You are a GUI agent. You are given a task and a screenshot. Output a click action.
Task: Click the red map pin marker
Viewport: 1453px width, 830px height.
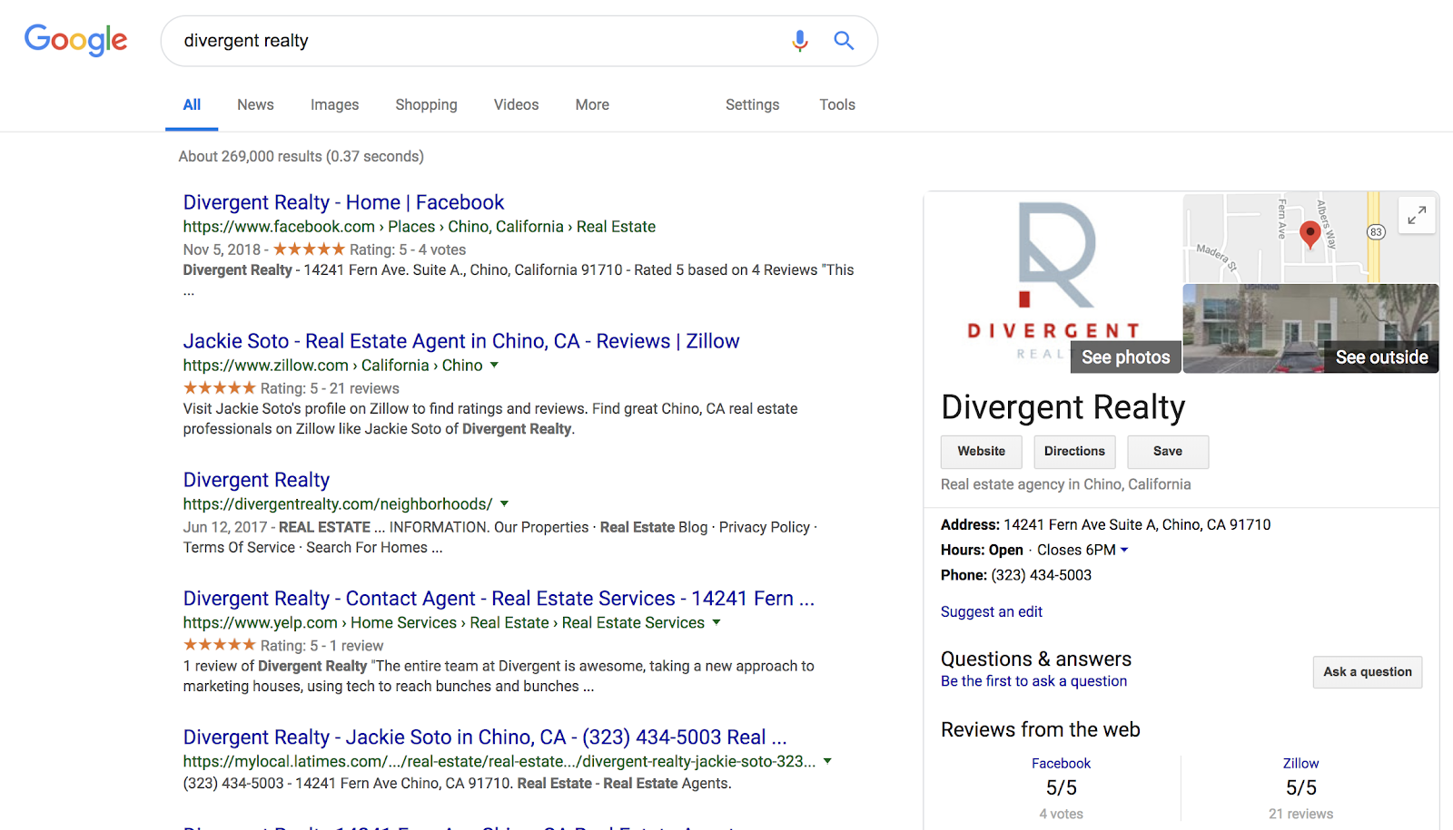[x=1310, y=234]
